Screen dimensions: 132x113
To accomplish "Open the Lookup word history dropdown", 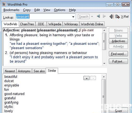I will [73, 17].
